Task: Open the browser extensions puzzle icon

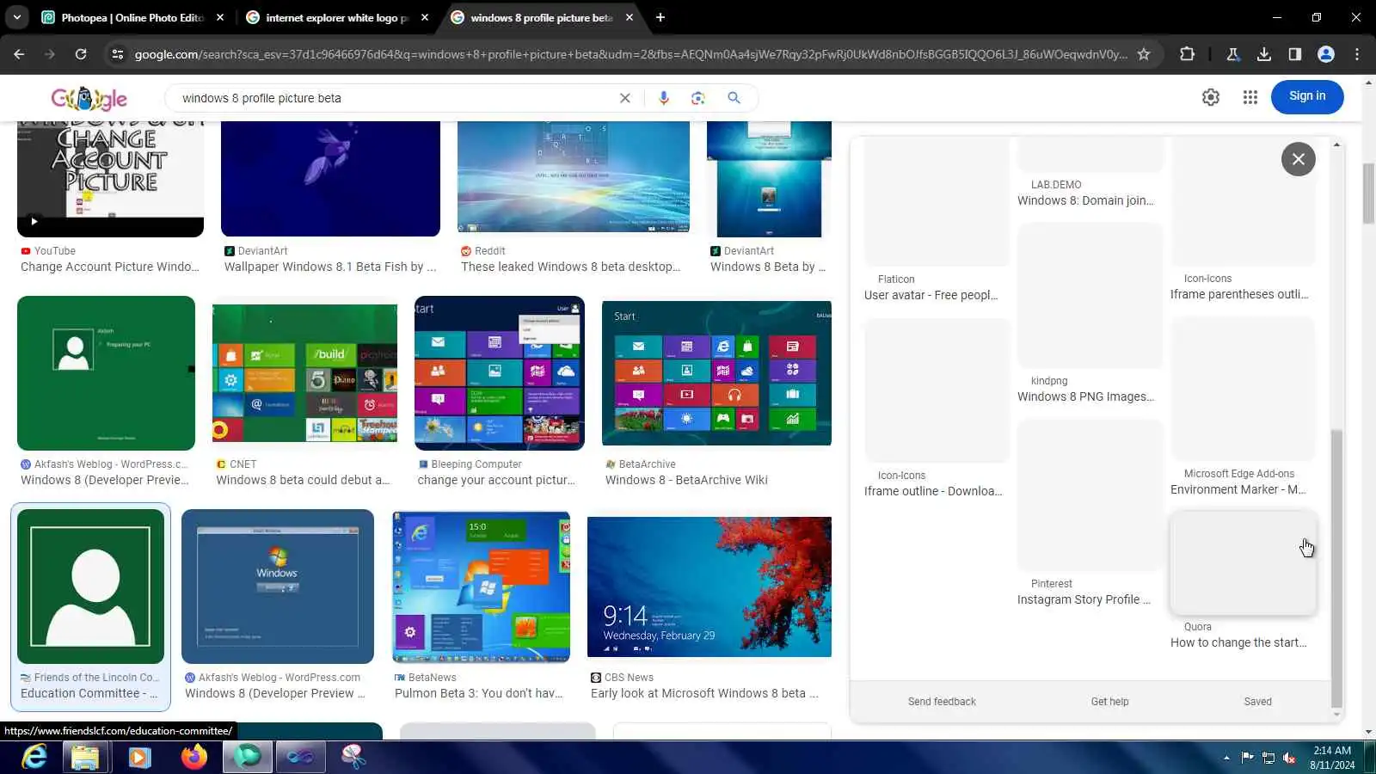Action: coord(1187,54)
